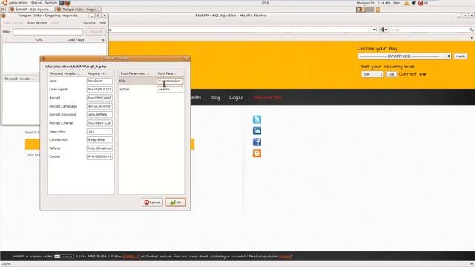Viewport: 475px width, 267px height.
Task: Open the security level dropdown
Action: click(373, 74)
